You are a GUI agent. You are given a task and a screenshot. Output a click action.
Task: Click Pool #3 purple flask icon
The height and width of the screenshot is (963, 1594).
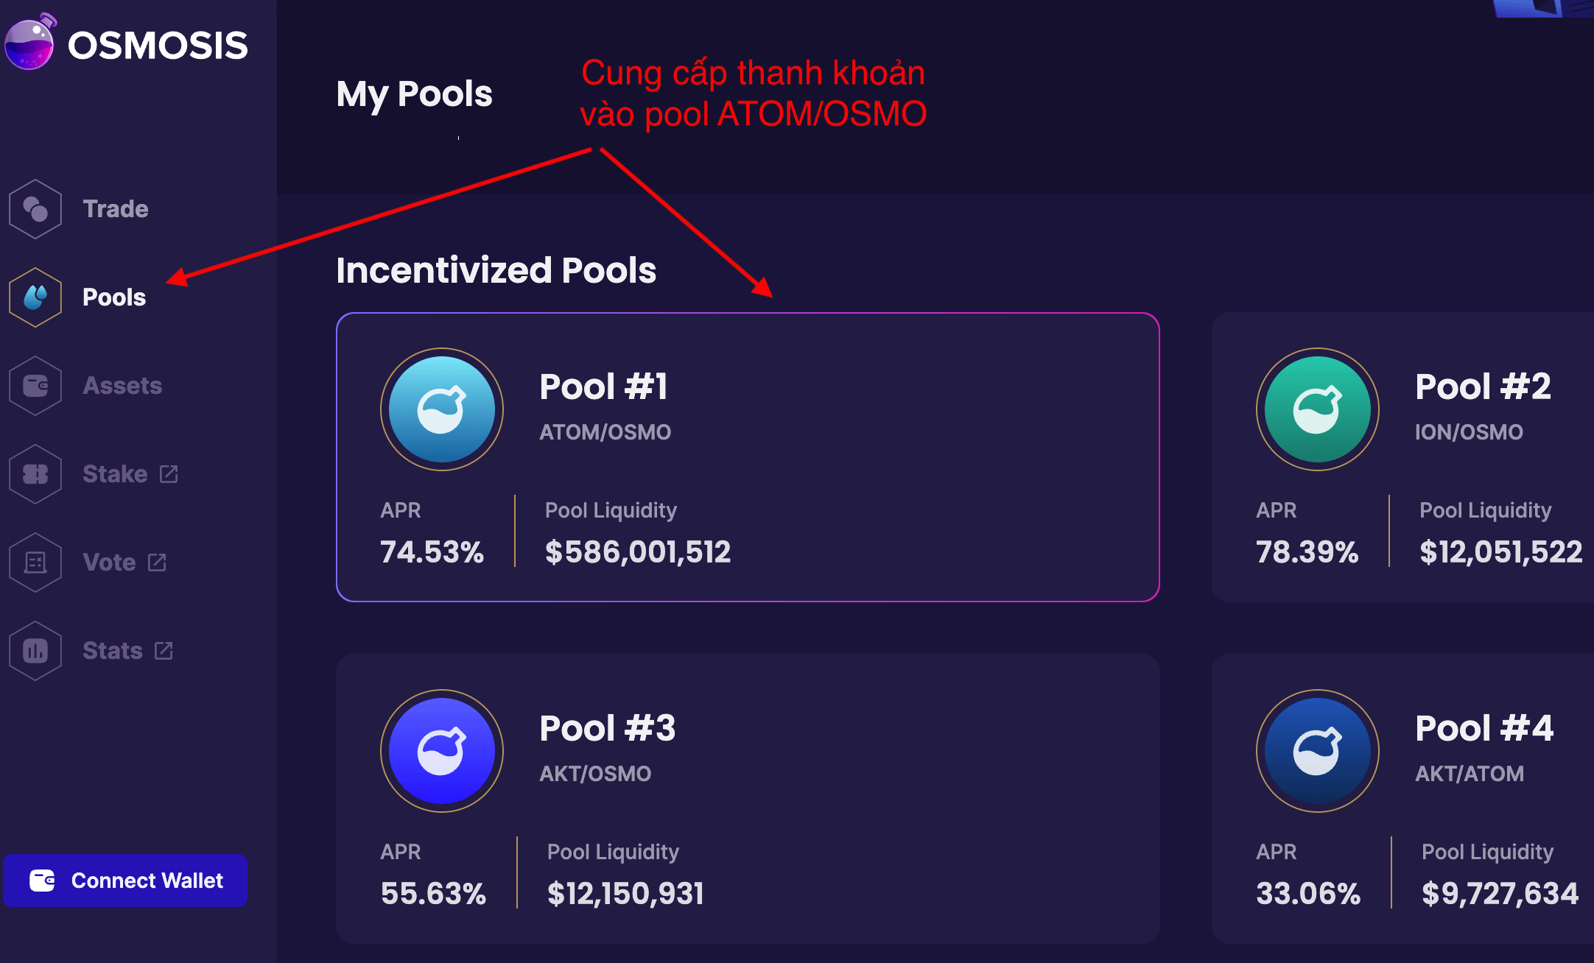pos(442,751)
